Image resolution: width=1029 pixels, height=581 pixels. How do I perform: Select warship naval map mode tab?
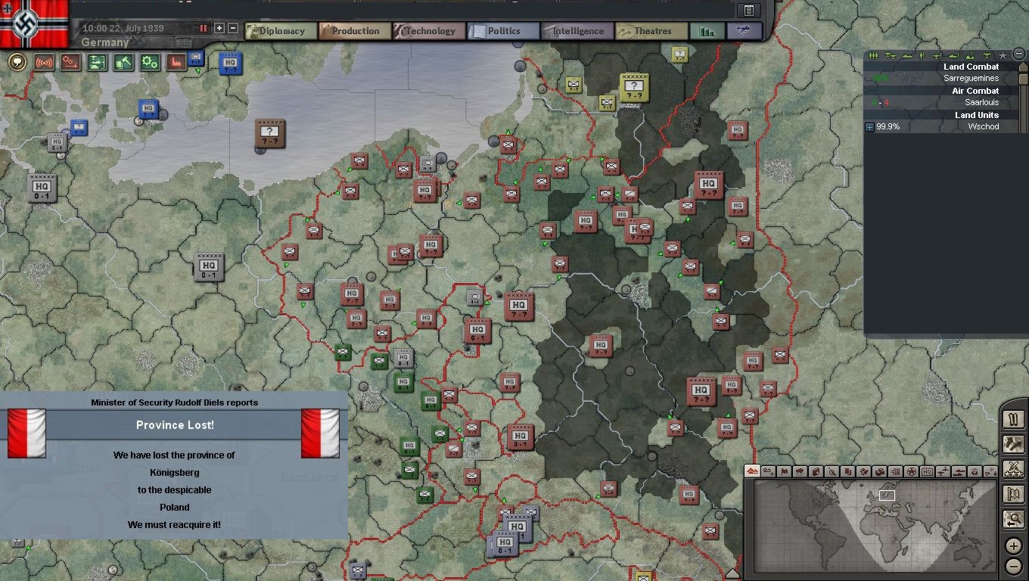pyautogui.click(x=959, y=471)
